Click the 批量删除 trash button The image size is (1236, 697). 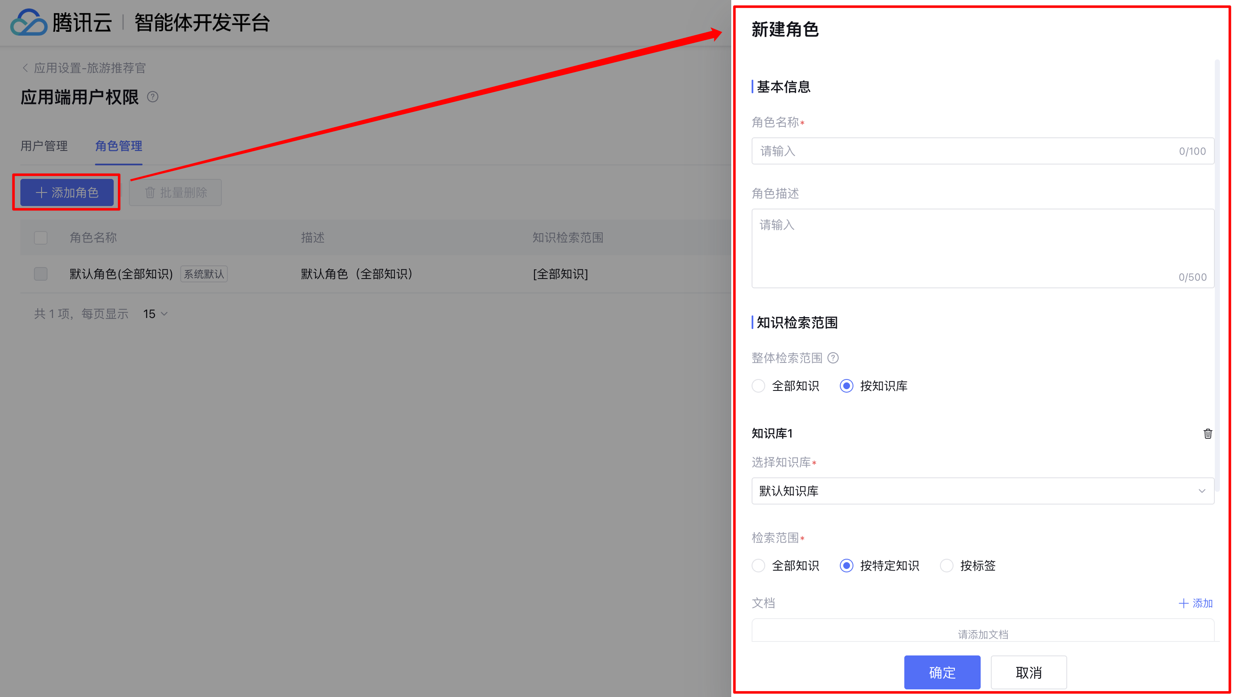tap(176, 192)
